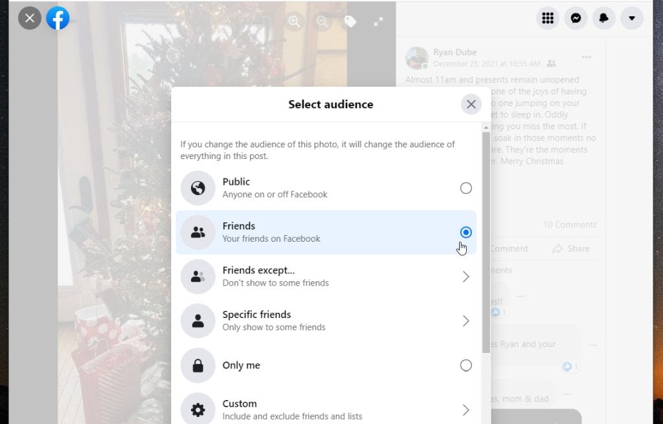Click the tag photo icon

350,21
